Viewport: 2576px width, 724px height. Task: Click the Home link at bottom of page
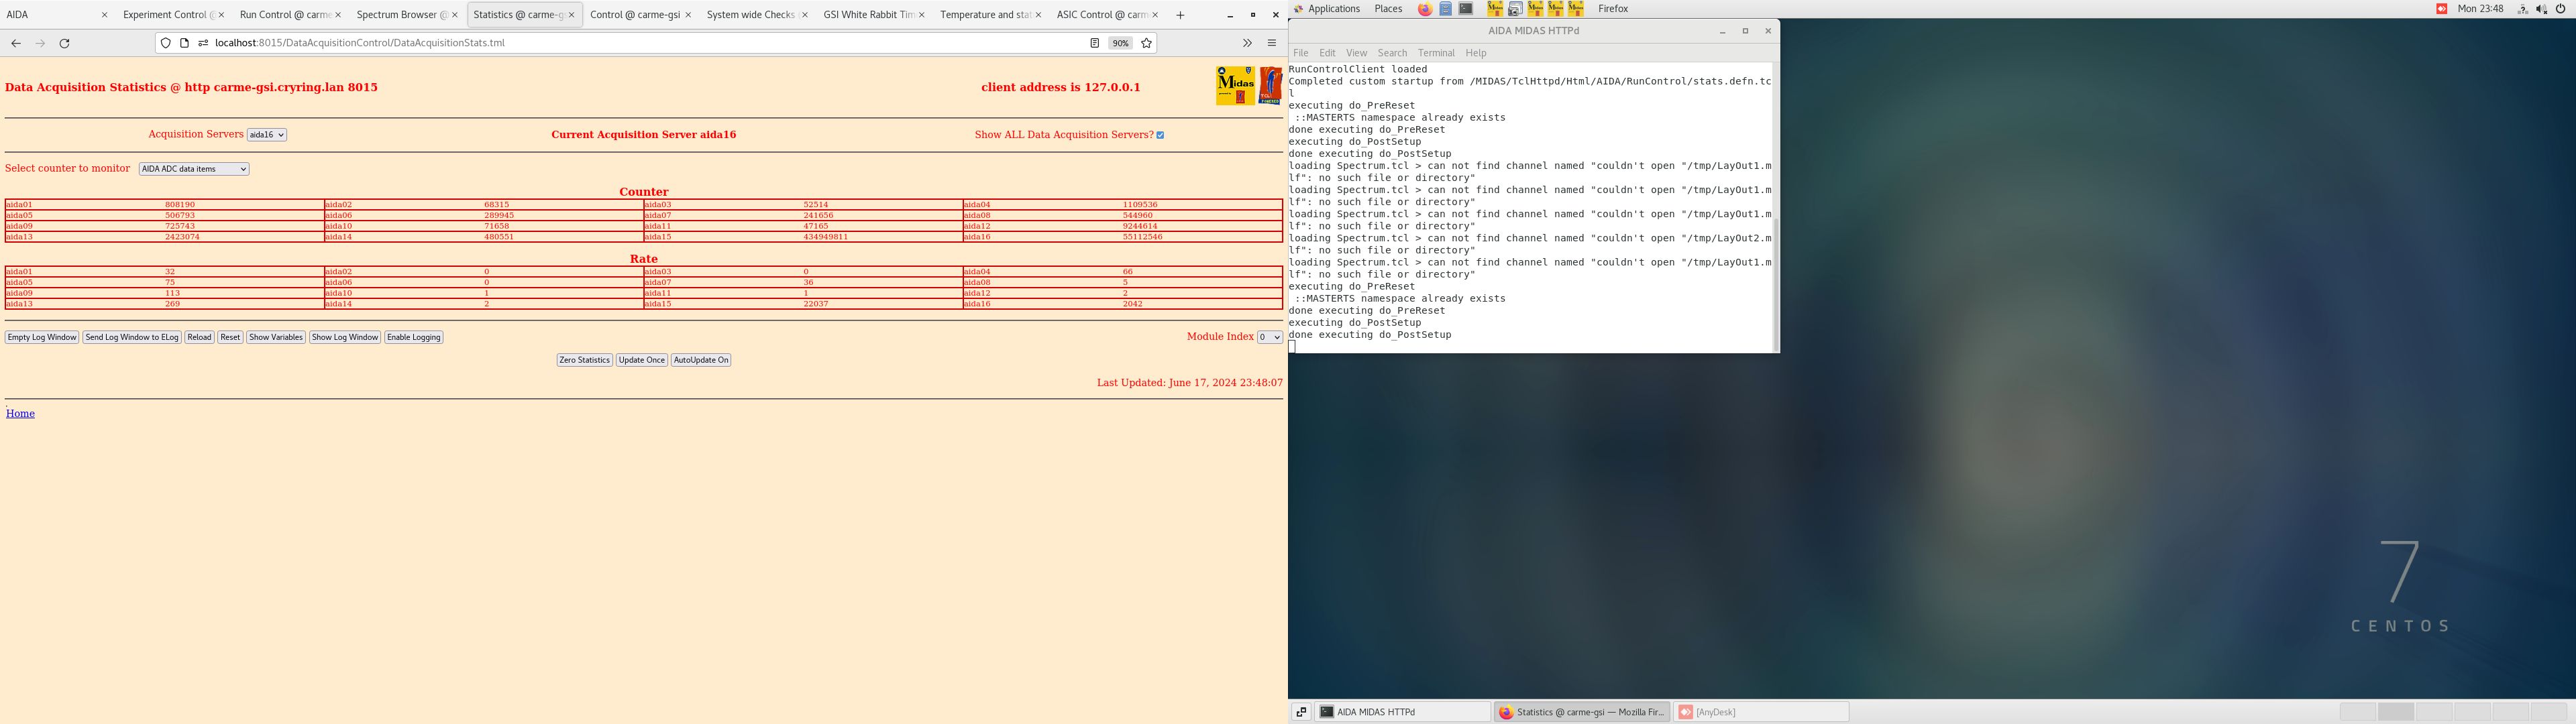[21, 412]
